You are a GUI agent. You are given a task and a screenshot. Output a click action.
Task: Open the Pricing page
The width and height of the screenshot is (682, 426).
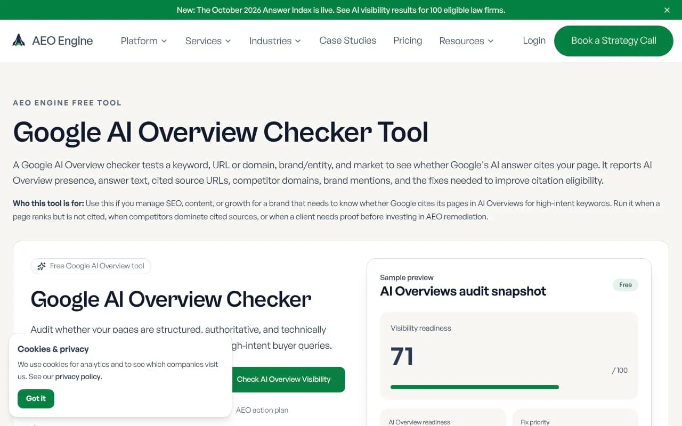(x=408, y=40)
